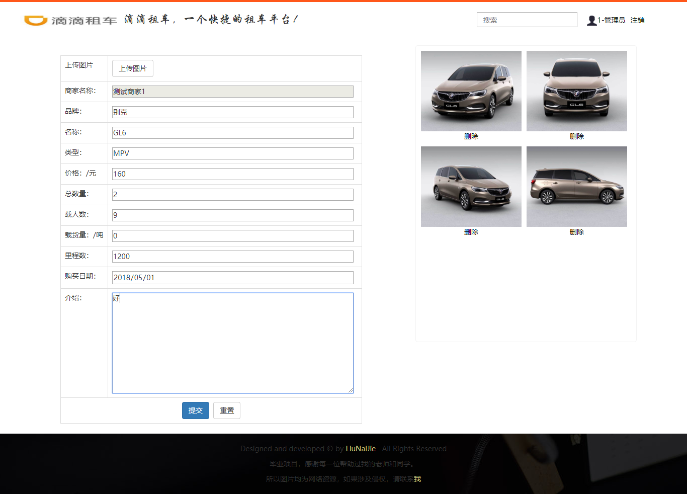The width and height of the screenshot is (687, 494).
Task: Click the 上传图片 upload button
Action: pyautogui.click(x=133, y=68)
